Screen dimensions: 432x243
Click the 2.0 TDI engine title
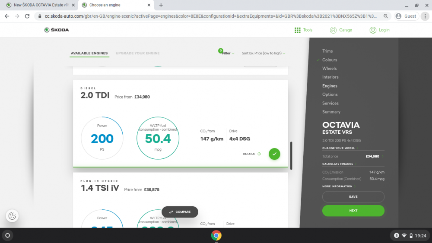(95, 95)
